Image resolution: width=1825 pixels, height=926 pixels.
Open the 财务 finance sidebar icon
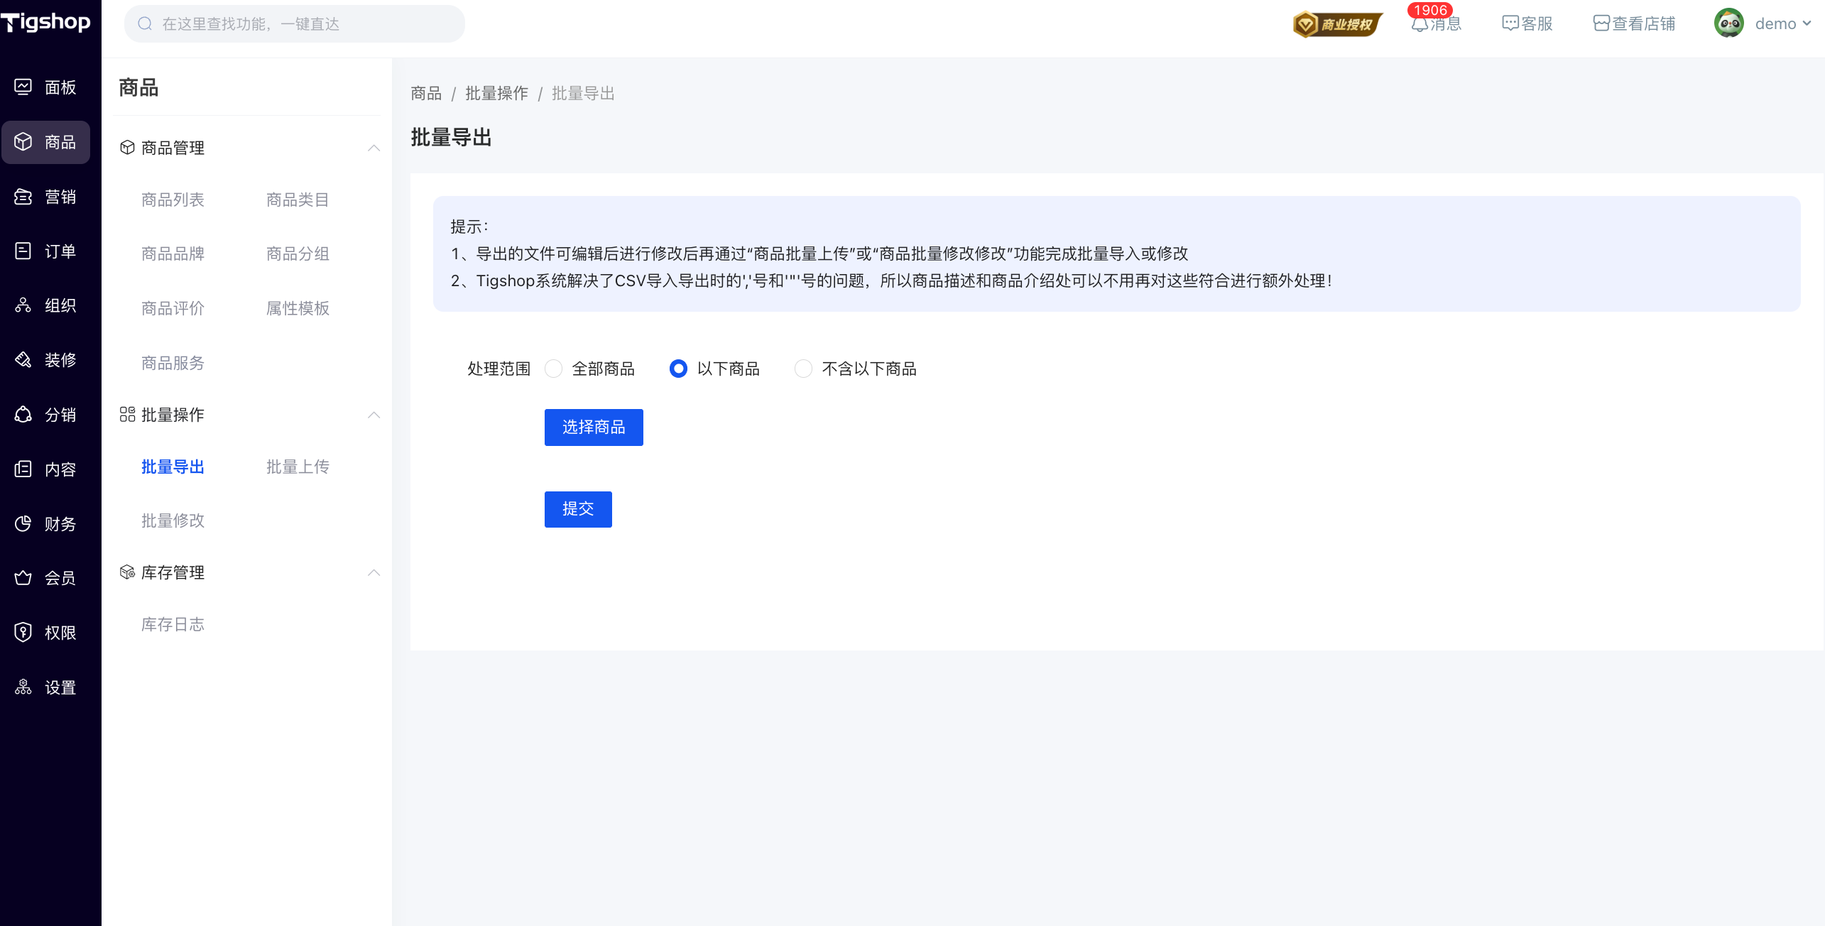pyautogui.click(x=23, y=523)
